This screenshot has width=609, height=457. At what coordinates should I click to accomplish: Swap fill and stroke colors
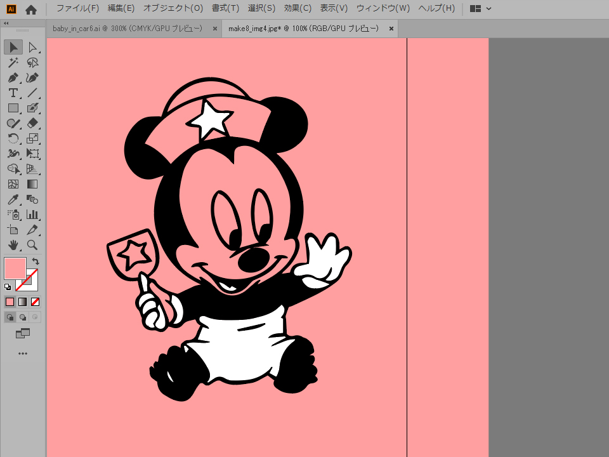(36, 261)
